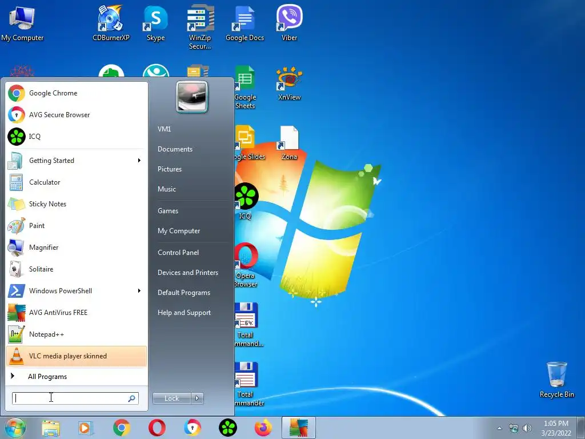Image resolution: width=585 pixels, height=439 pixels.
Task: Select the Recycle Bin desktop icon
Action: click(x=556, y=380)
